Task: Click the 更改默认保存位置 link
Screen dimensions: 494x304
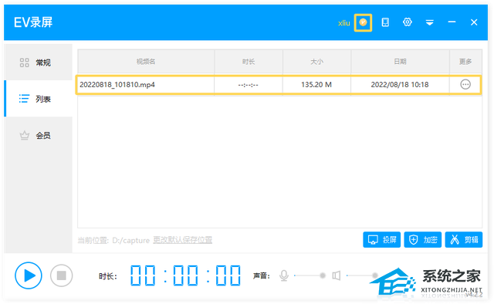Action: point(182,240)
